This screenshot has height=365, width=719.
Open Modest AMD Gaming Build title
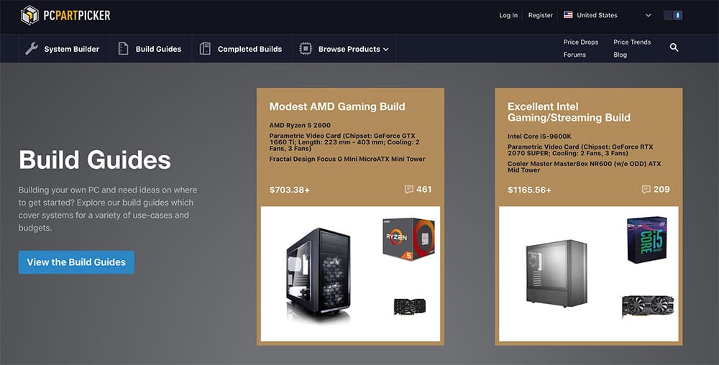click(337, 107)
